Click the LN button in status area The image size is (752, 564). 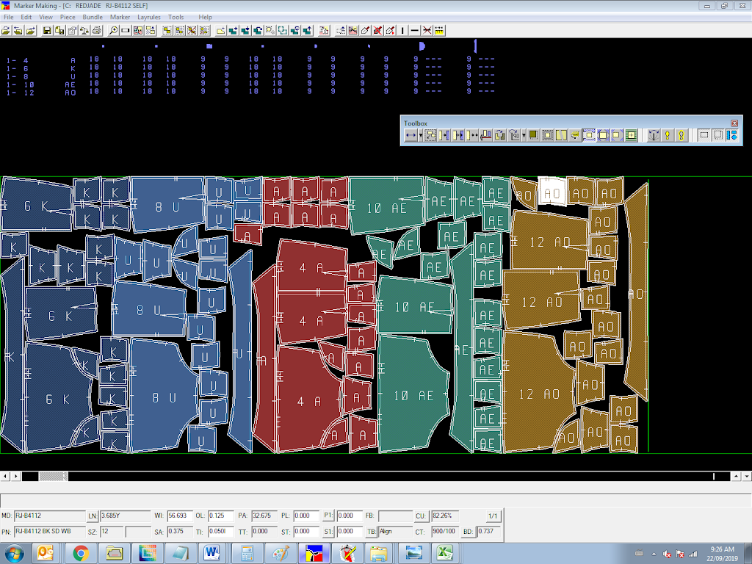[x=93, y=516]
